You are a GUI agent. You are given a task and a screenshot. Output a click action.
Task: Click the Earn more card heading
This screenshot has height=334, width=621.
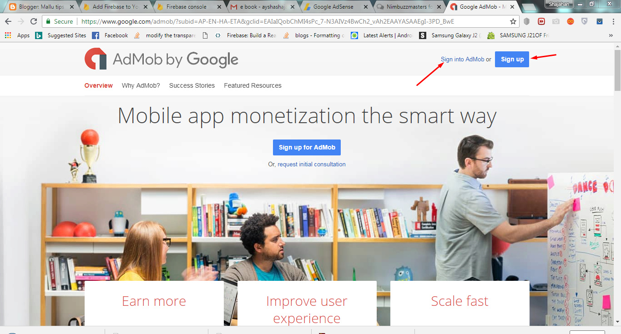(x=154, y=301)
